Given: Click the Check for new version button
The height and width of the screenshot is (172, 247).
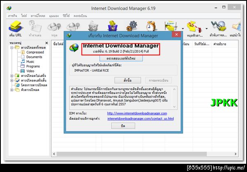Looking at the screenshot, I should click(121, 58).
